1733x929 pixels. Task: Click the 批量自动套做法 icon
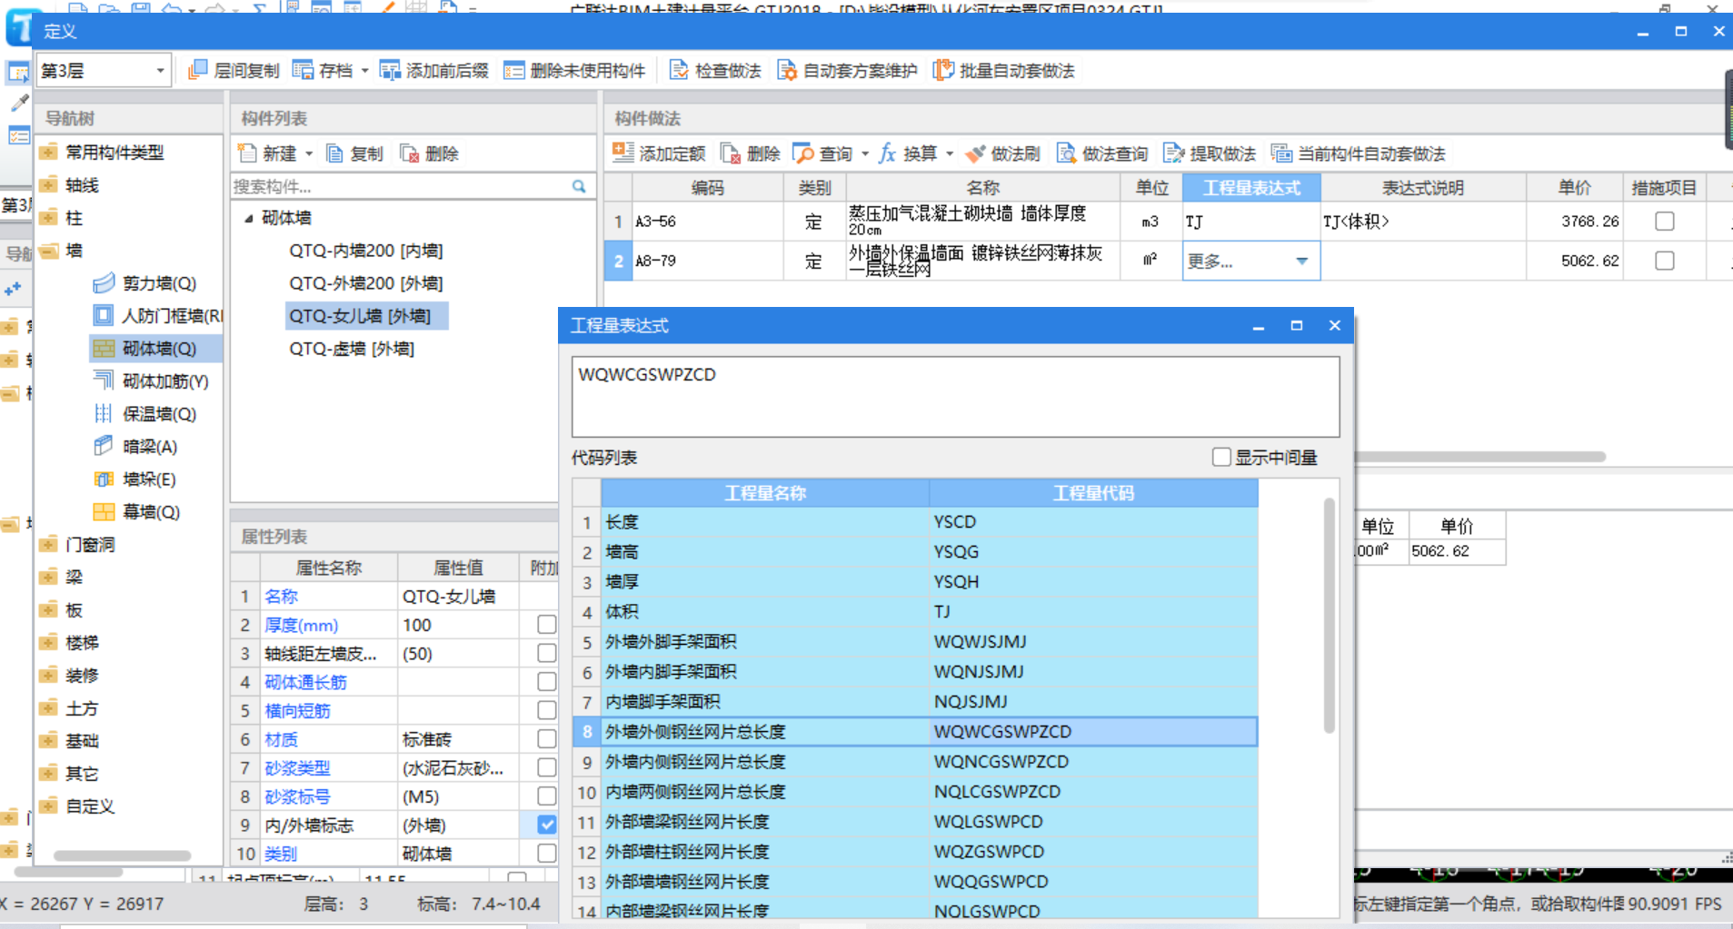pyautogui.click(x=943, y=70)
